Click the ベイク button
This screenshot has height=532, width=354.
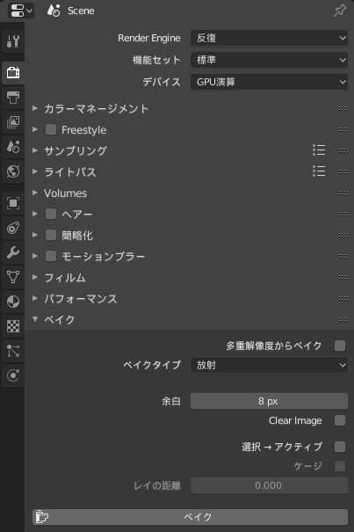coord(191,517)
